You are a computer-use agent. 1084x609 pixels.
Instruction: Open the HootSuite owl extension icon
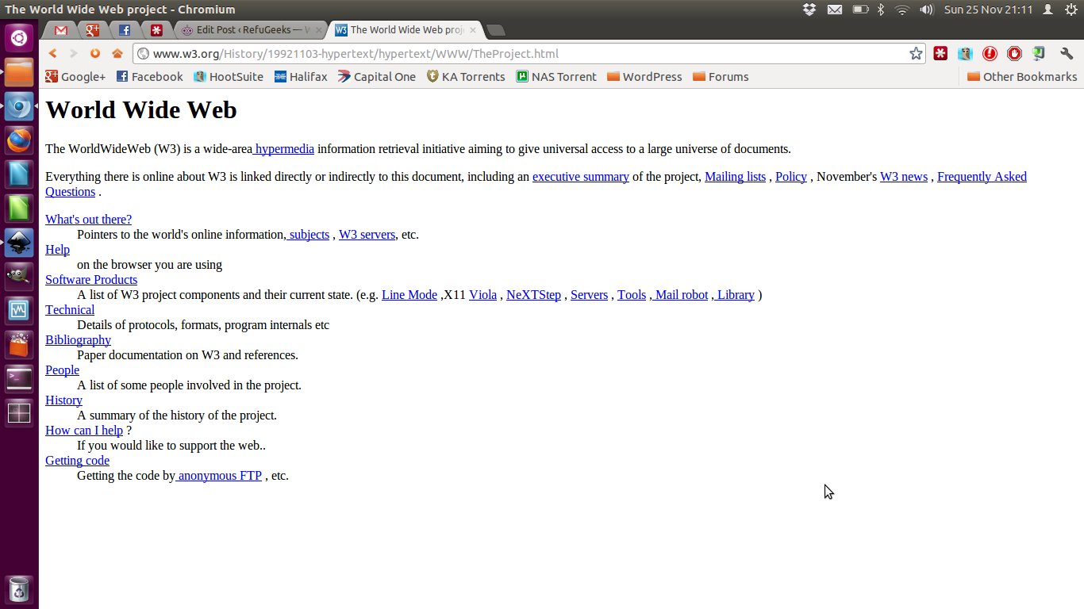point(965,54)
